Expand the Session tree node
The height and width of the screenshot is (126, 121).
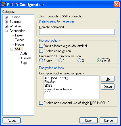pos(6,17)
